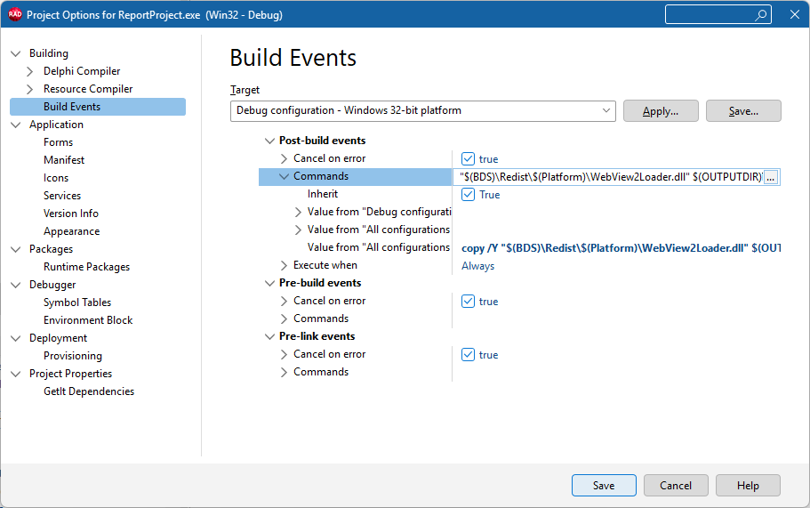Open the Icons options page
The image size is (810, 508).
(x=56, y=178)
